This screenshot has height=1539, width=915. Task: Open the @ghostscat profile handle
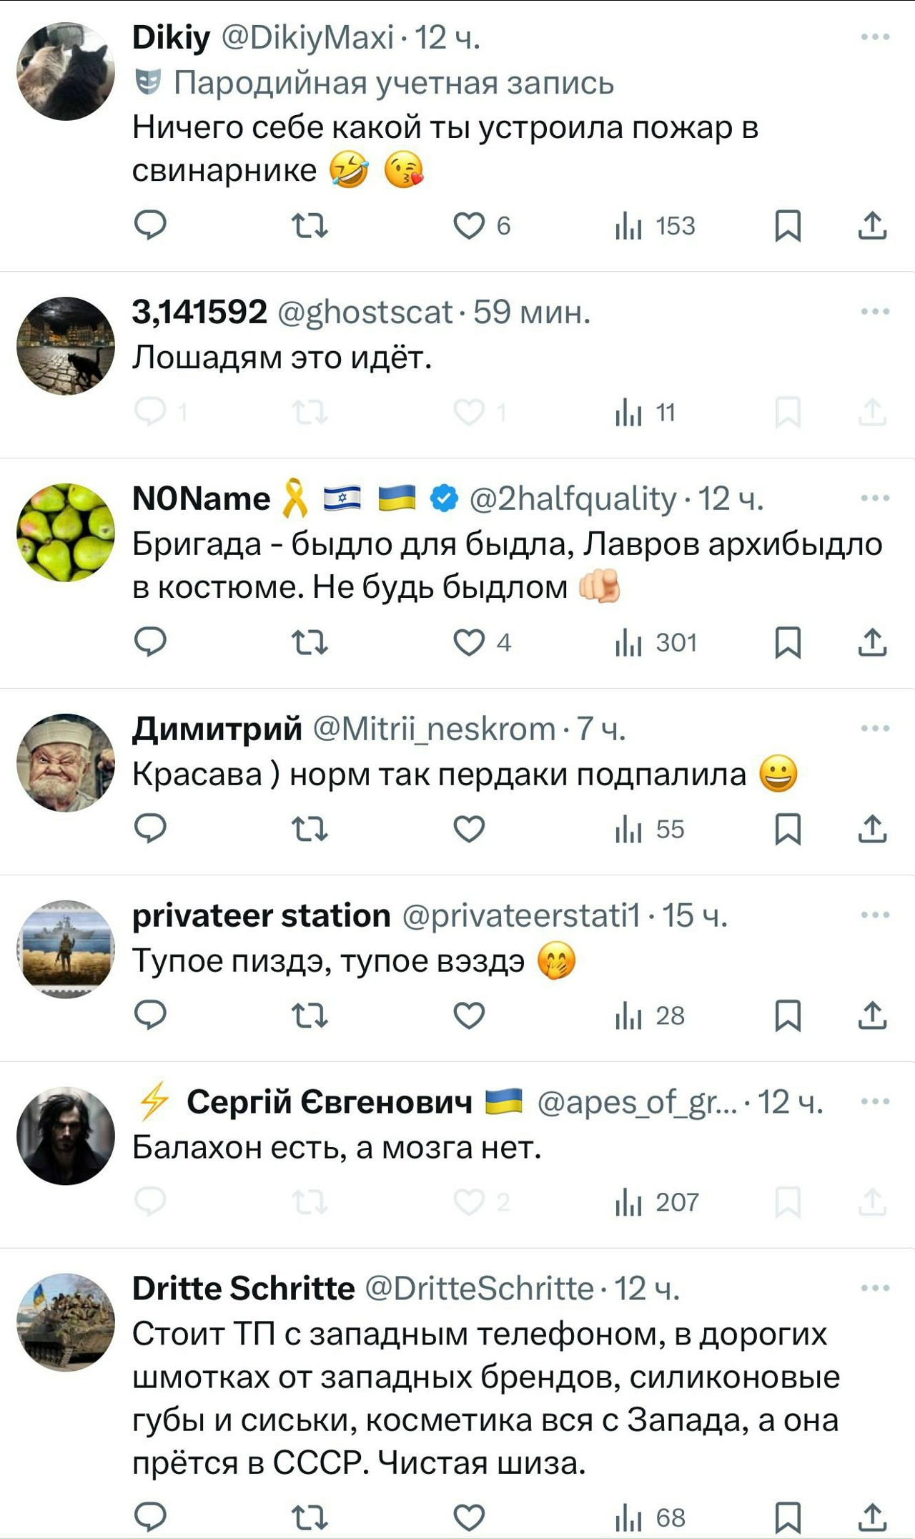point(365,312)
